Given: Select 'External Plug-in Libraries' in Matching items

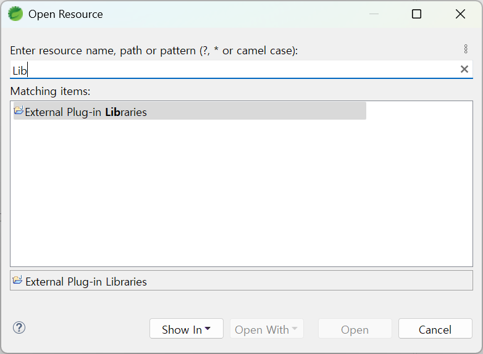Looking at the screenshot, I should point(190,111).
